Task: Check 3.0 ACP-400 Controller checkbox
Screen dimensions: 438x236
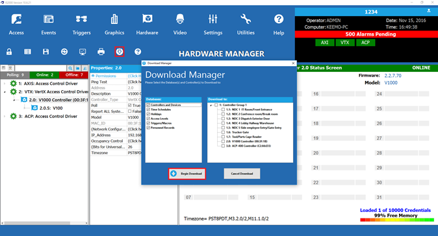Action: (x=223, y=146)
